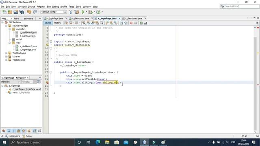260x146 pixels.
Task: Select v_dashboard.java in Projects tree
Action: [x=28, y=46]
